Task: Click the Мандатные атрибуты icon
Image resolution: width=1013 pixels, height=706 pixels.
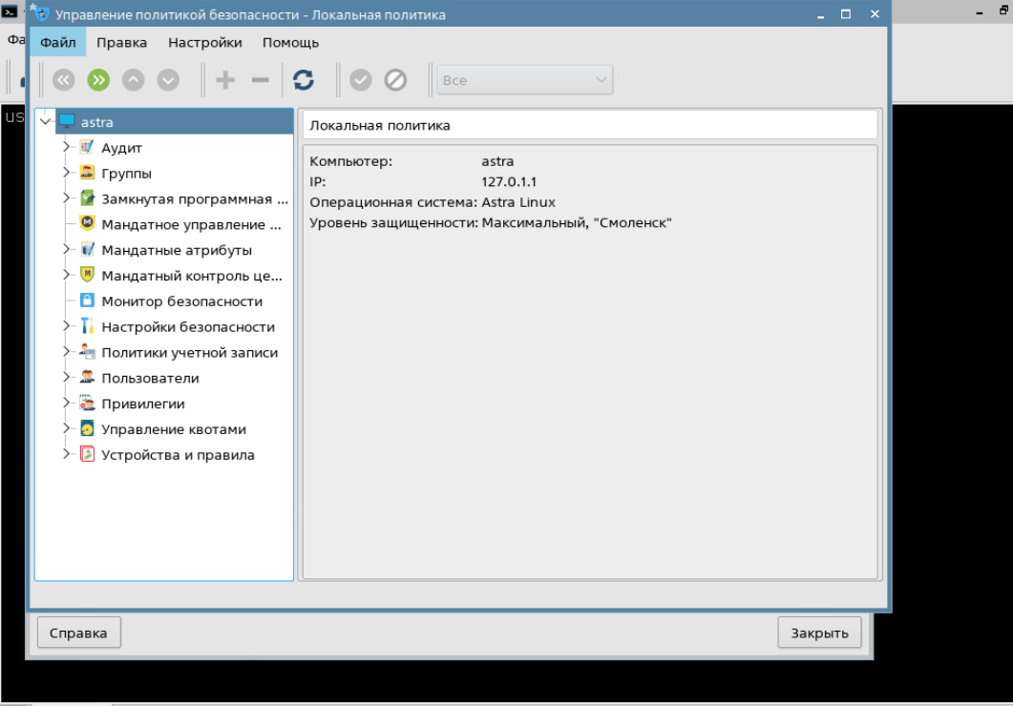Action: pos(87,250)
